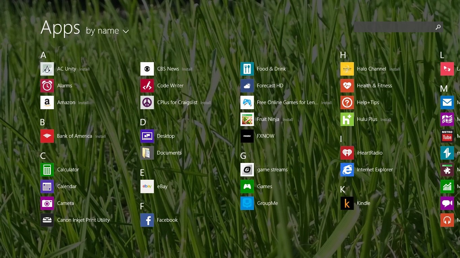
Task: Click the METRO Tube icon
Action: [447, 136]
